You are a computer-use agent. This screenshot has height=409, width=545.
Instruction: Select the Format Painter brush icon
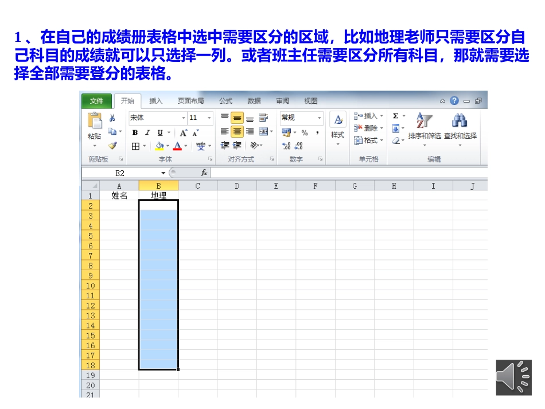(112, 145)
